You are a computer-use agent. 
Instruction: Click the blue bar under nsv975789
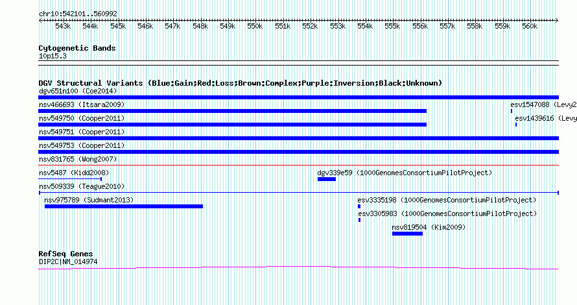[x=124, y=206]
